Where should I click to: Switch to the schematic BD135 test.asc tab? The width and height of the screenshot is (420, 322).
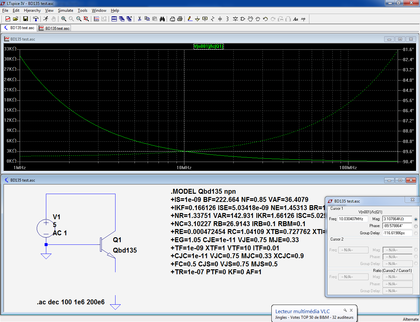coord(19,28)
